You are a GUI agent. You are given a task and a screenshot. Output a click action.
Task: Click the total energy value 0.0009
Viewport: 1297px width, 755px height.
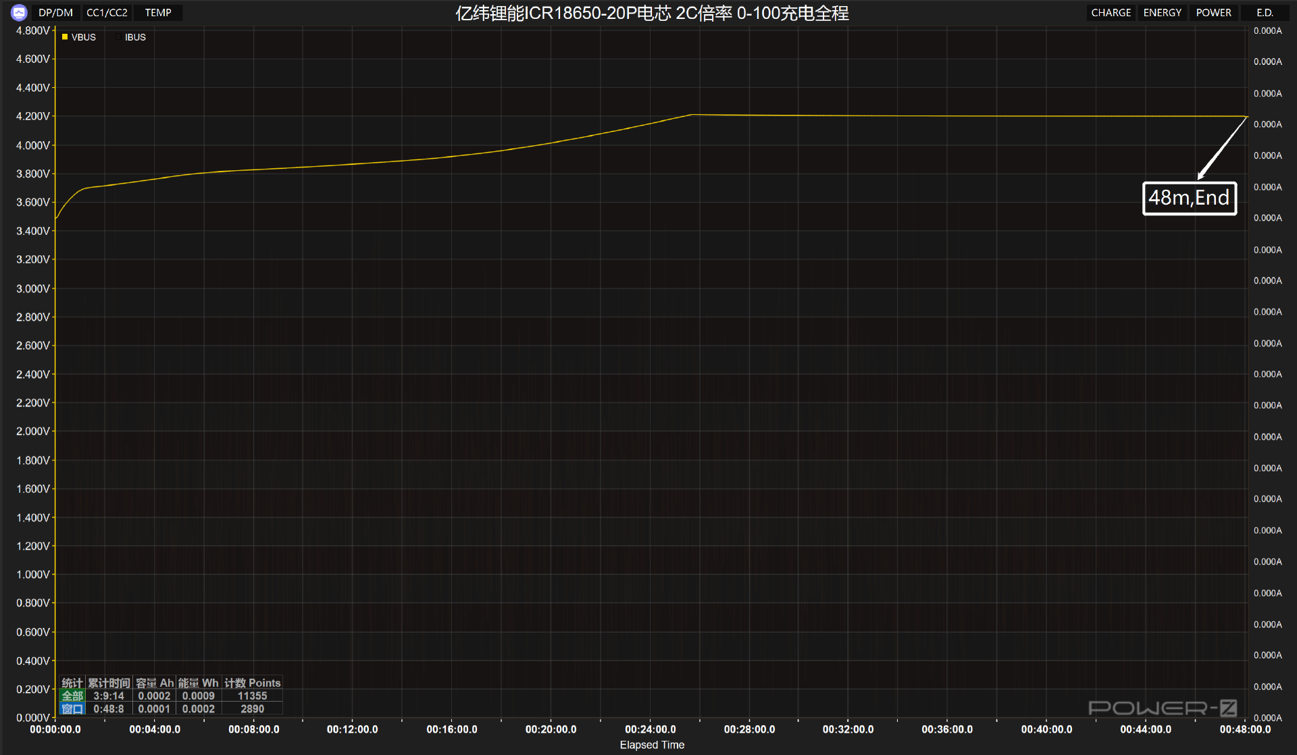pyautogui.click(x=199, y=696)
